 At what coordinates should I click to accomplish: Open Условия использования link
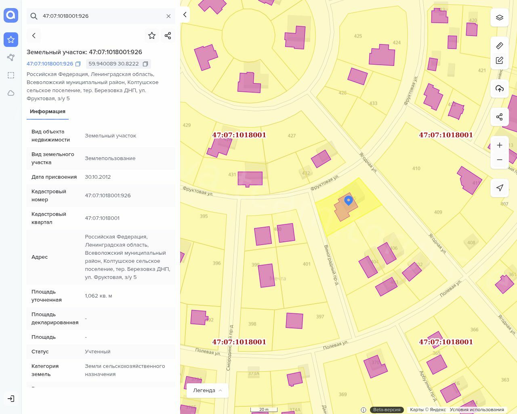pyautogui.click(x=477, y=410)
